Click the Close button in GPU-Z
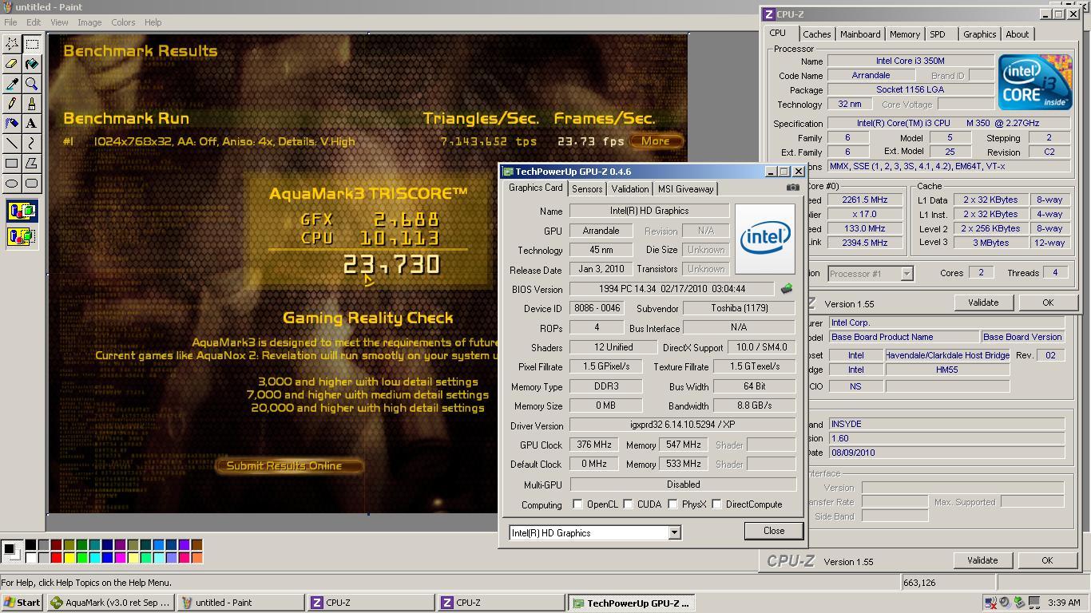 tap(773, 531)
